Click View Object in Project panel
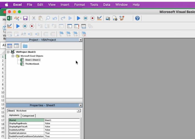 pos(16,46)
